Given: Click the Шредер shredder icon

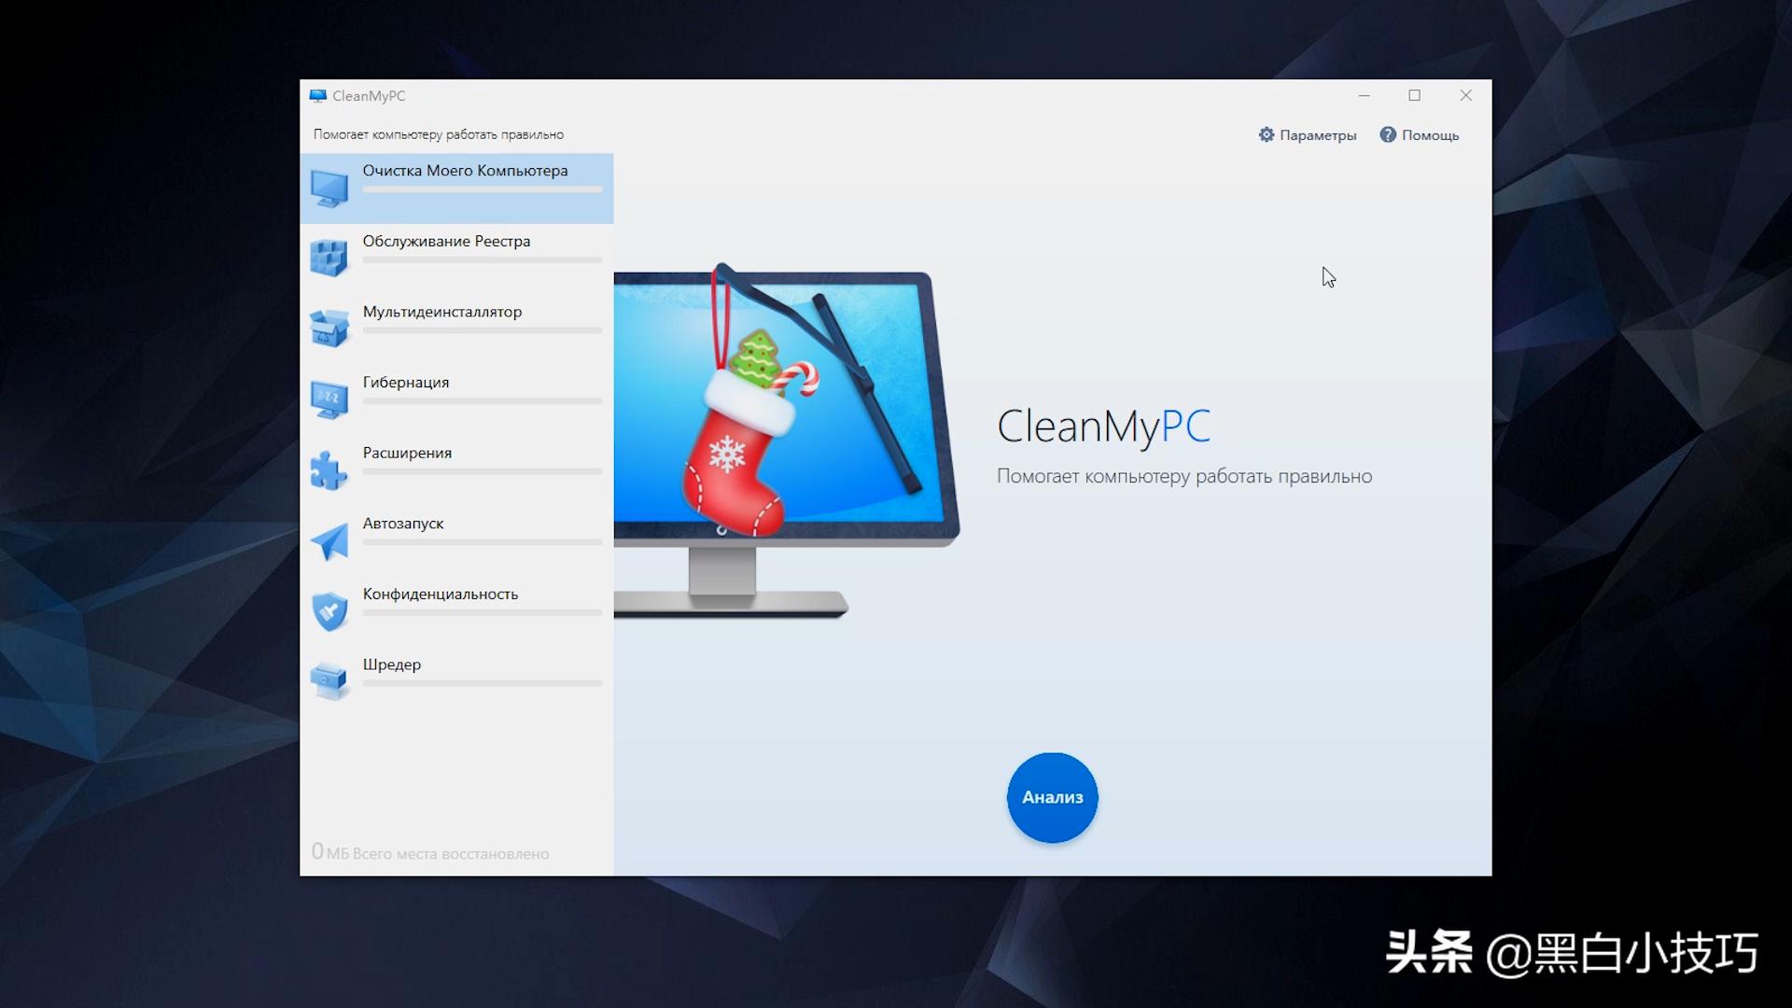Looking at the screenshot, I should tap(329, 682).
